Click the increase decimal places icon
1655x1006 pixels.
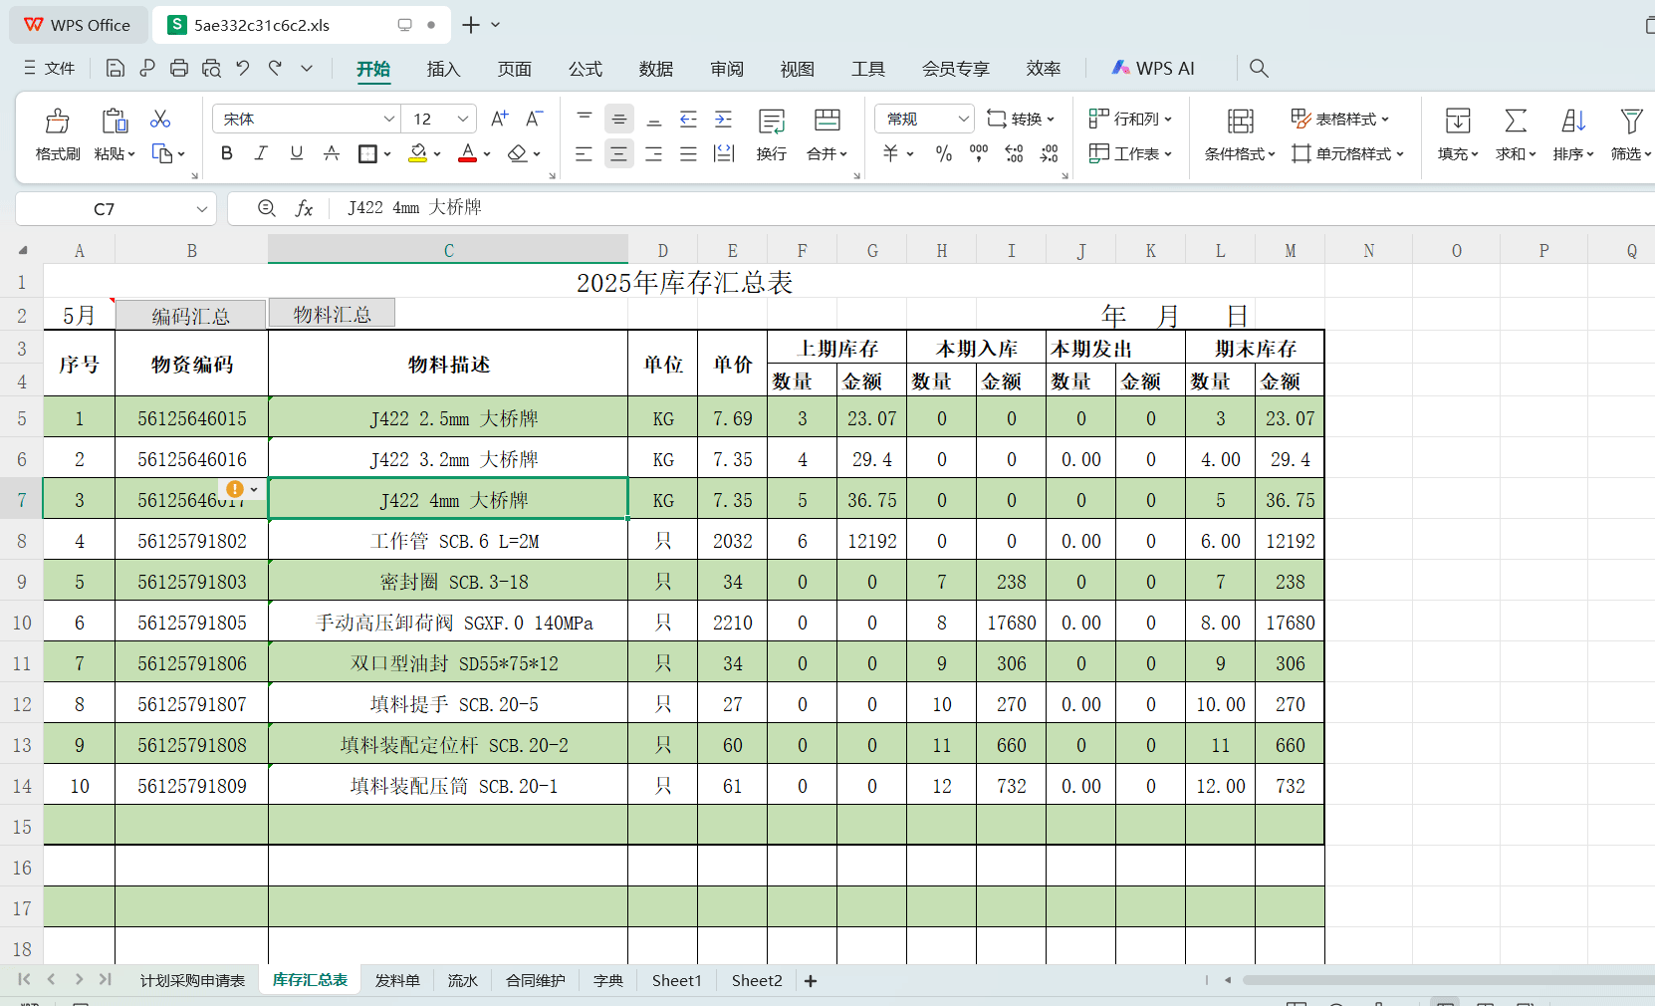coord(1014,153)
